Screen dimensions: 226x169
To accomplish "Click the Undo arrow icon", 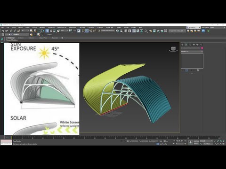I will point(3,31).
